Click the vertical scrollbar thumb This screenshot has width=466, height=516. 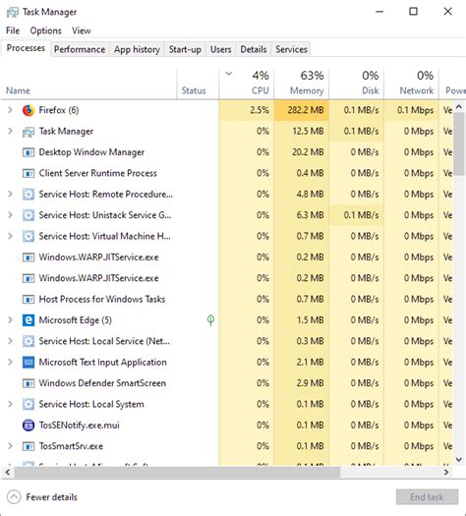(459, 144)
